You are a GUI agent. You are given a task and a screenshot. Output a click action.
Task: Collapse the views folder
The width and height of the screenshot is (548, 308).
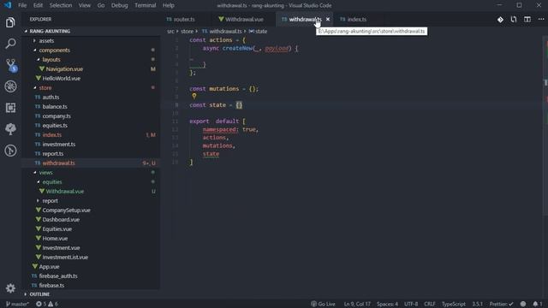45,173
